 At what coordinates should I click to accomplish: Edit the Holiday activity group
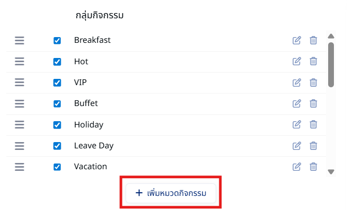pyautogui.click(x=297, y=124)
